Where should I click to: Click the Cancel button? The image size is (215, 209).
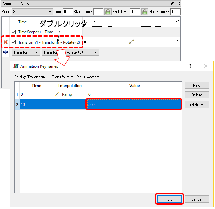197,199
